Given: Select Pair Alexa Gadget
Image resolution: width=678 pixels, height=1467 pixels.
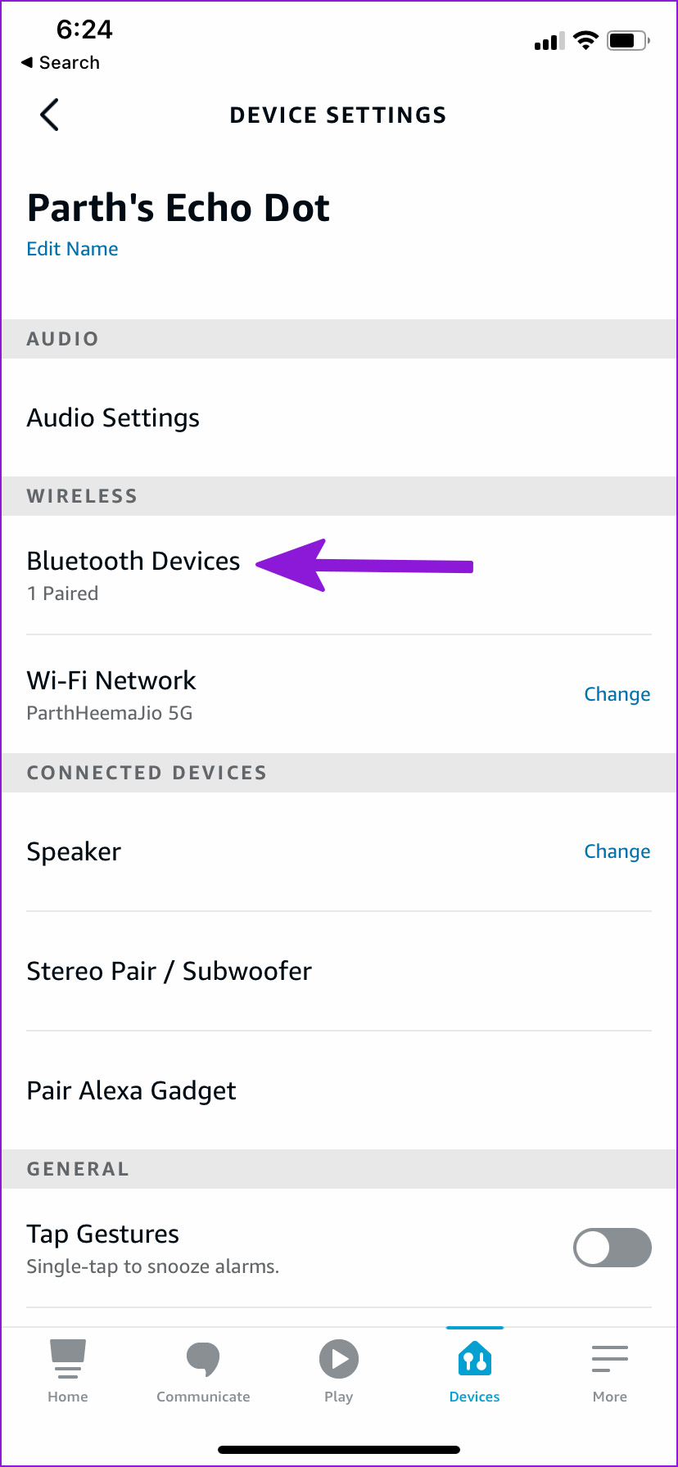Looking at the screenshot, I should point(132,1090).
